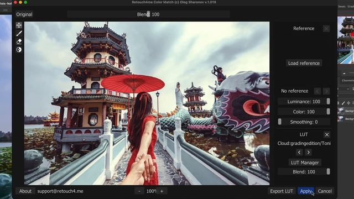Go to previous reference arrow

click(317, 91)
